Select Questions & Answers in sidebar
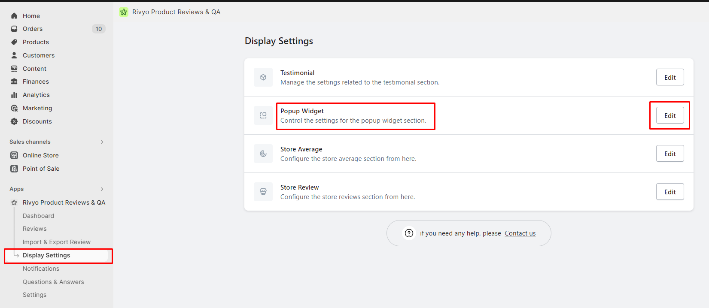This screenshot has width=709, height=308. (x=53, y=281)
